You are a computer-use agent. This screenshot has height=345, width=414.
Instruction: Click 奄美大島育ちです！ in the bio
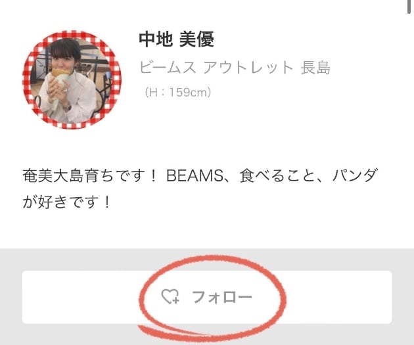coord(90,176)
